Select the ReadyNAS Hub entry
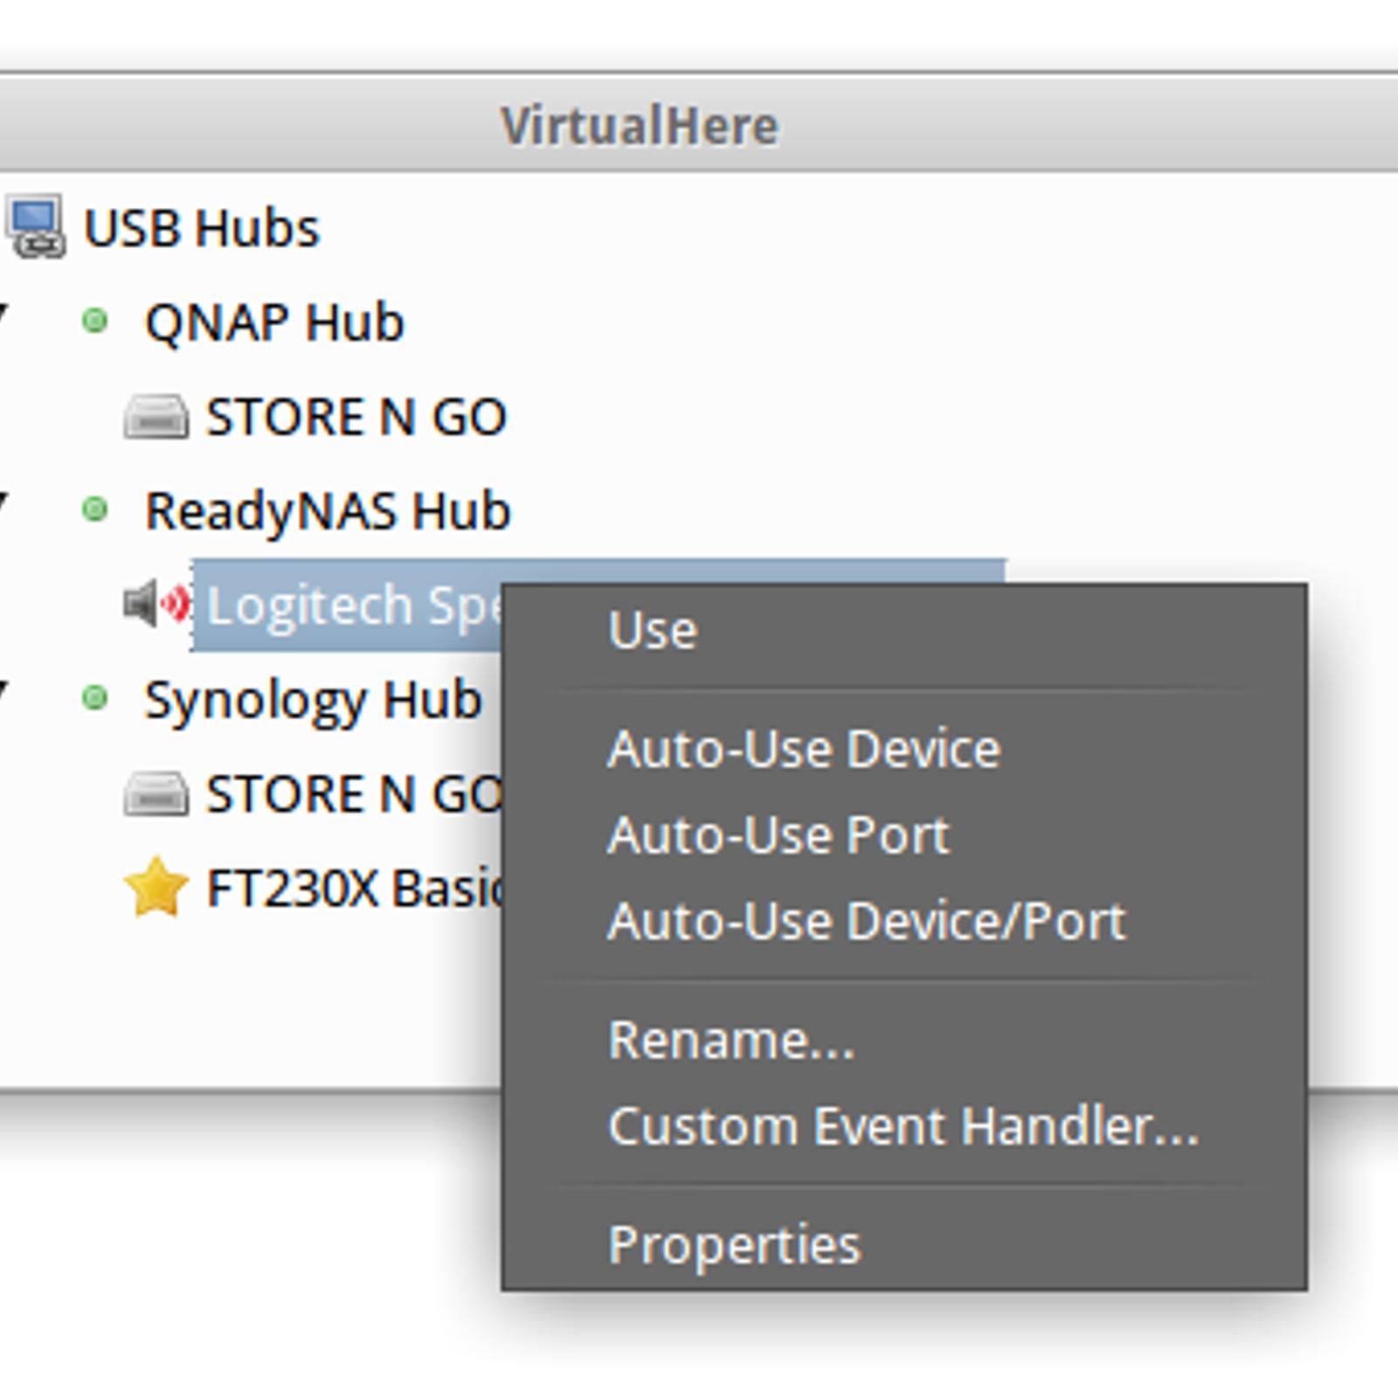1398x1398 pixels. click(x=328, y=511)
